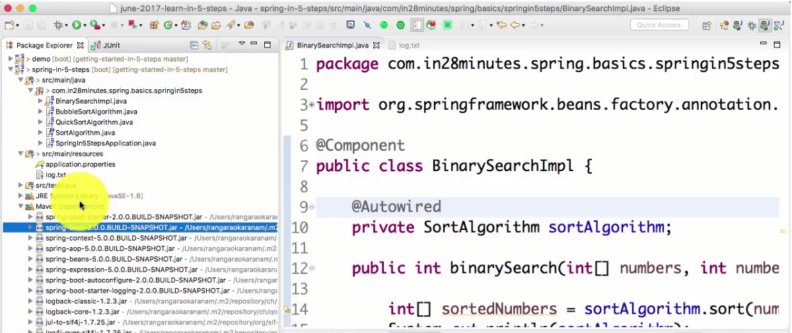Open the Package Explorer View Menu triangle
Image resolution: width=792 pixels, height=333 pixels.
[x=242, y=44]
